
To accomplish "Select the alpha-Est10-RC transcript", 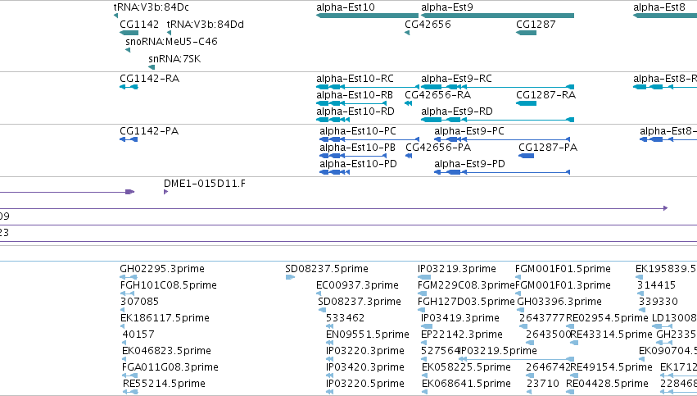I will (x=368, y=87).
